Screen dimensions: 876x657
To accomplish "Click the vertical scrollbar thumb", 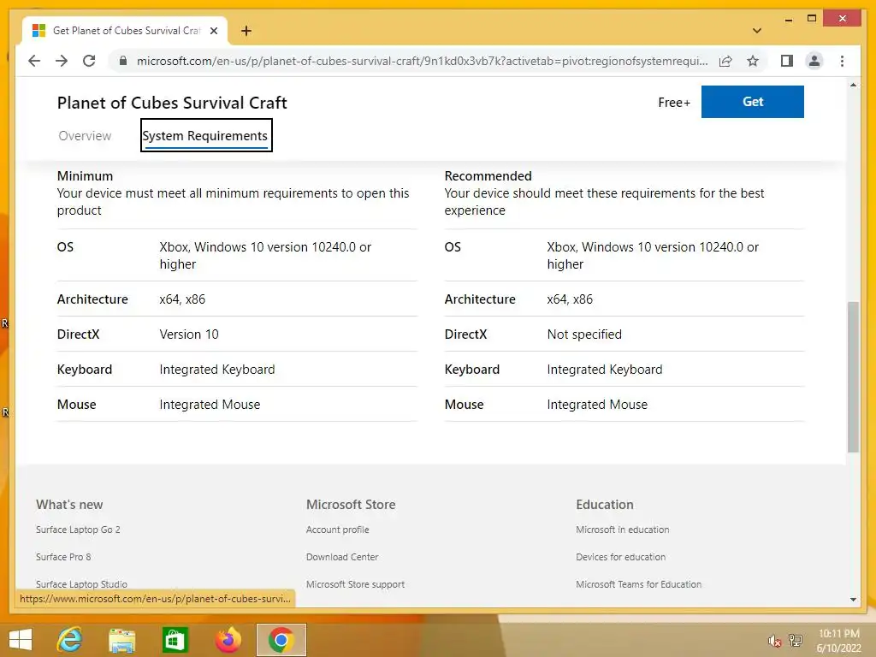I will 853,377.
